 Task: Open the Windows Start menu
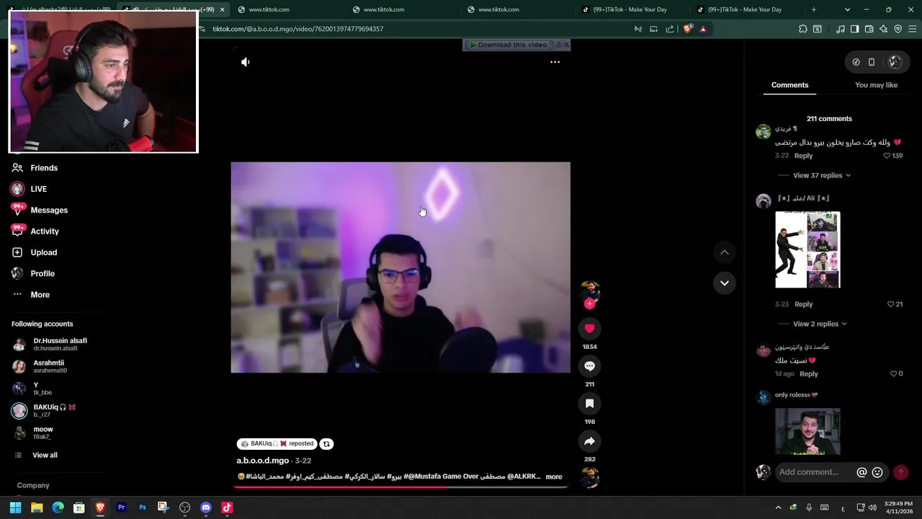15,507
